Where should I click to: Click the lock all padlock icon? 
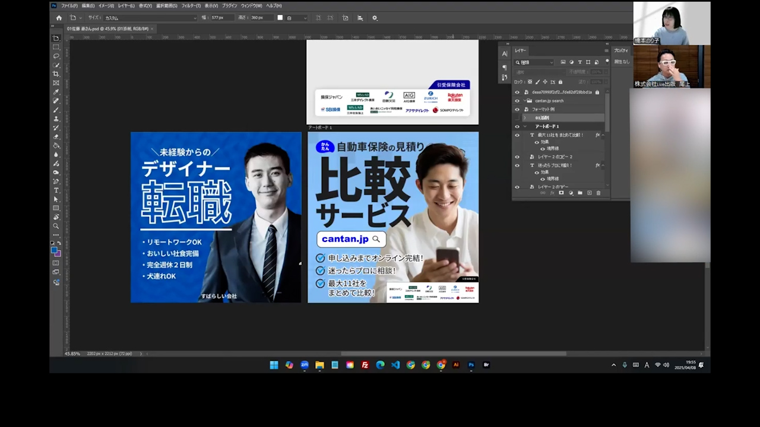coord(560,82)
